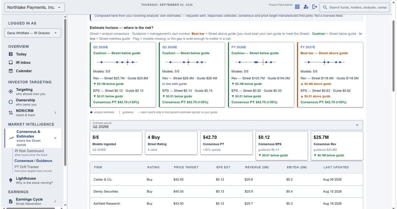Click the $45.00 price target cell
Viewport: 397px width, 209px height.
[179, 192]
